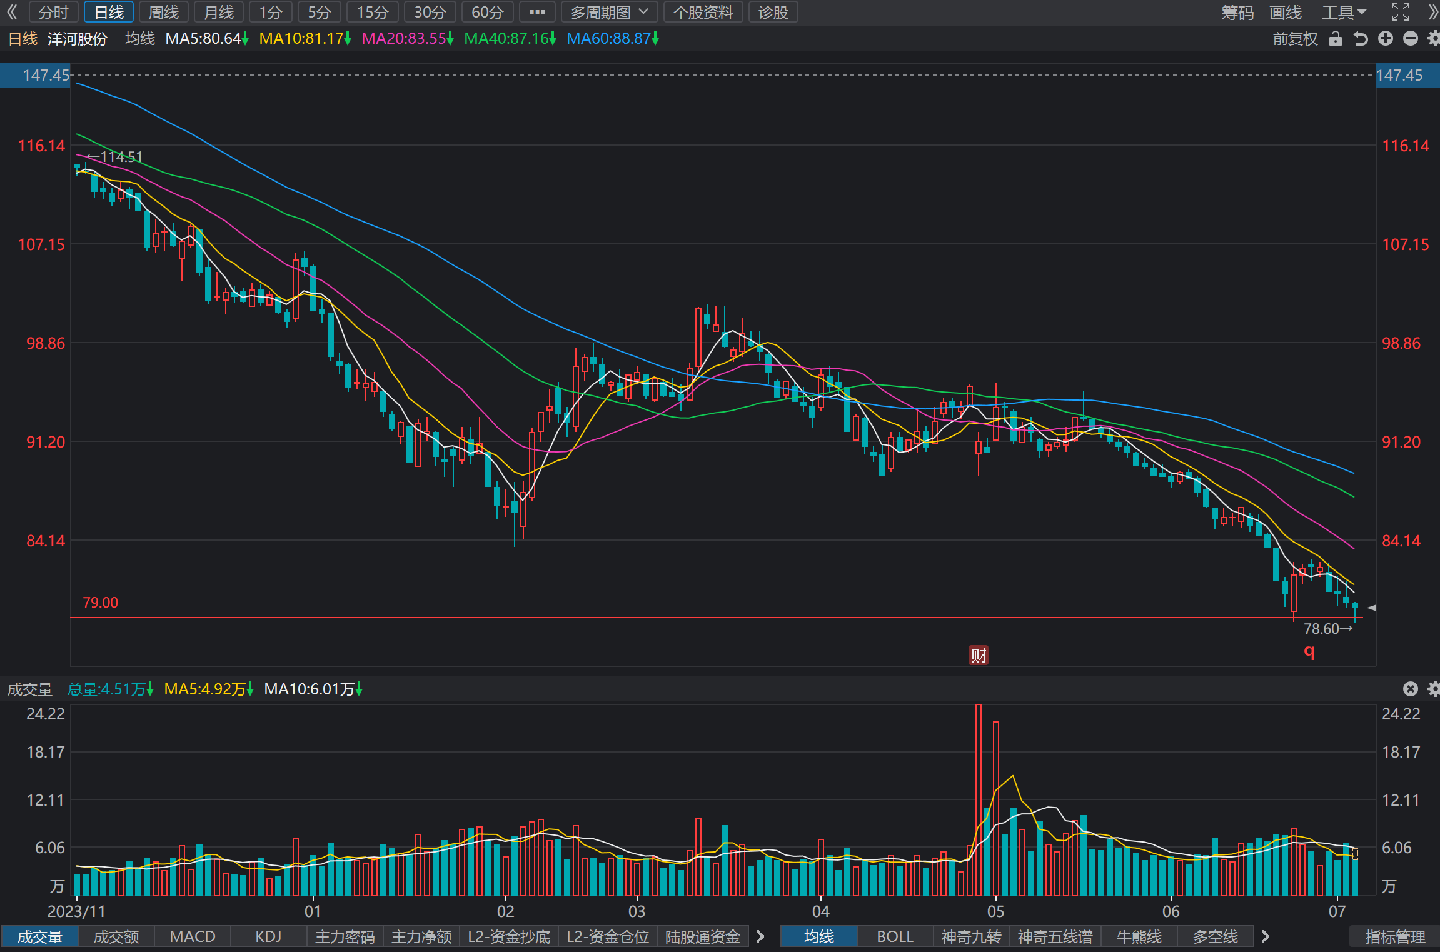
Task: Click the 79.00 red horizontal price line label
Action: pos(101,603)
